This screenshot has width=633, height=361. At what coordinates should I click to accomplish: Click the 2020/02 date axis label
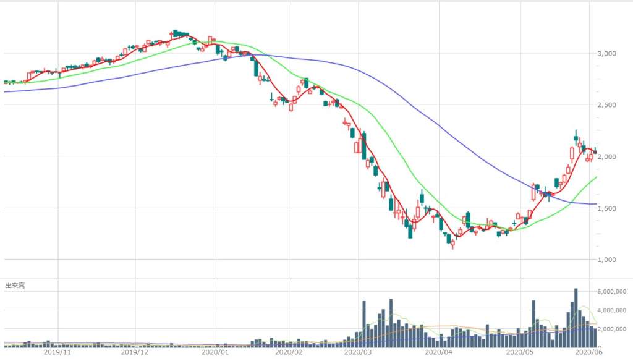[289, 352]
